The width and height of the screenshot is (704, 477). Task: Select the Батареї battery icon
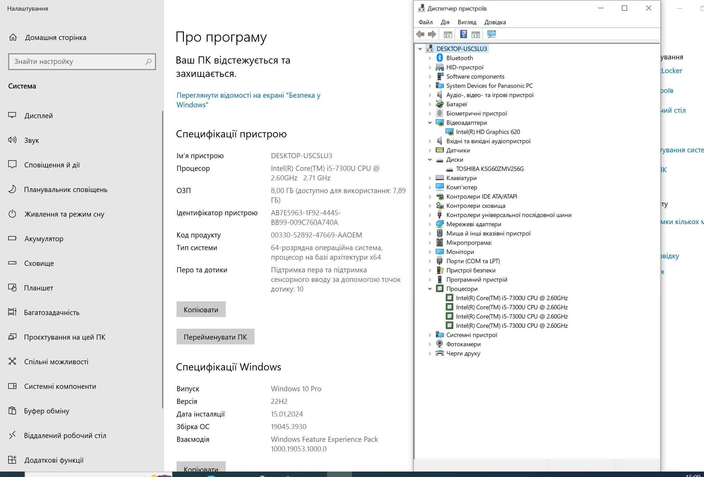click(440, 104)
